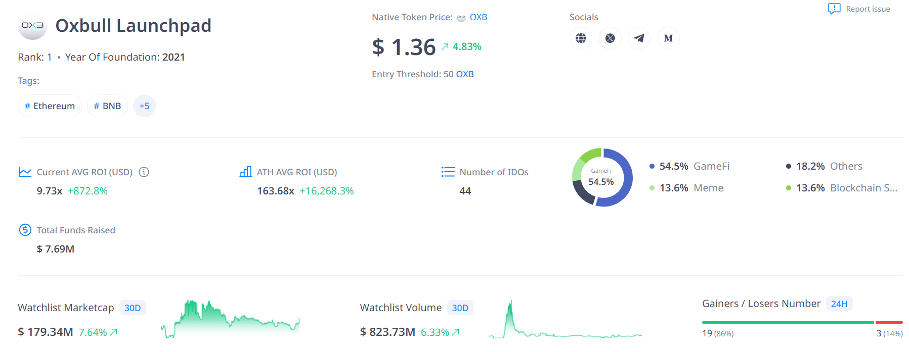Open the Medium social icon
909x352 pixels.
point(668,38)
